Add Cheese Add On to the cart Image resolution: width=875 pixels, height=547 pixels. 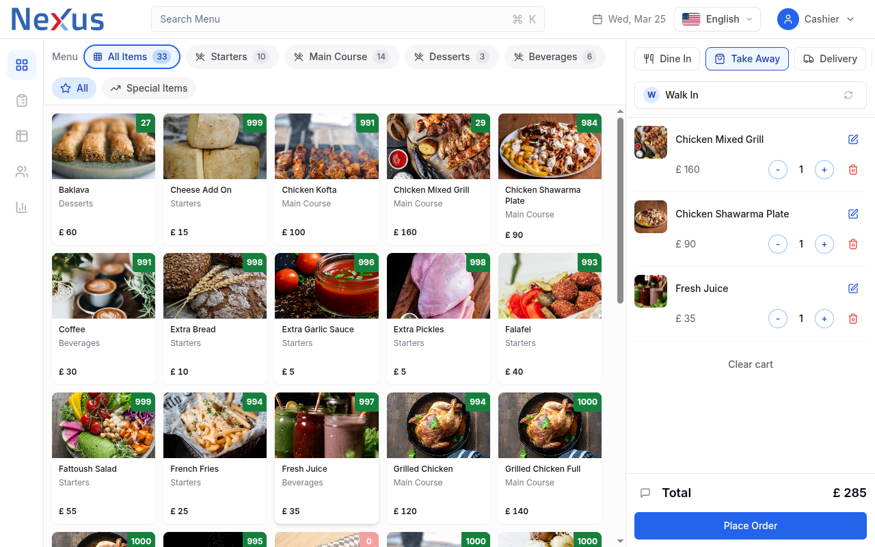click(215, 179)
